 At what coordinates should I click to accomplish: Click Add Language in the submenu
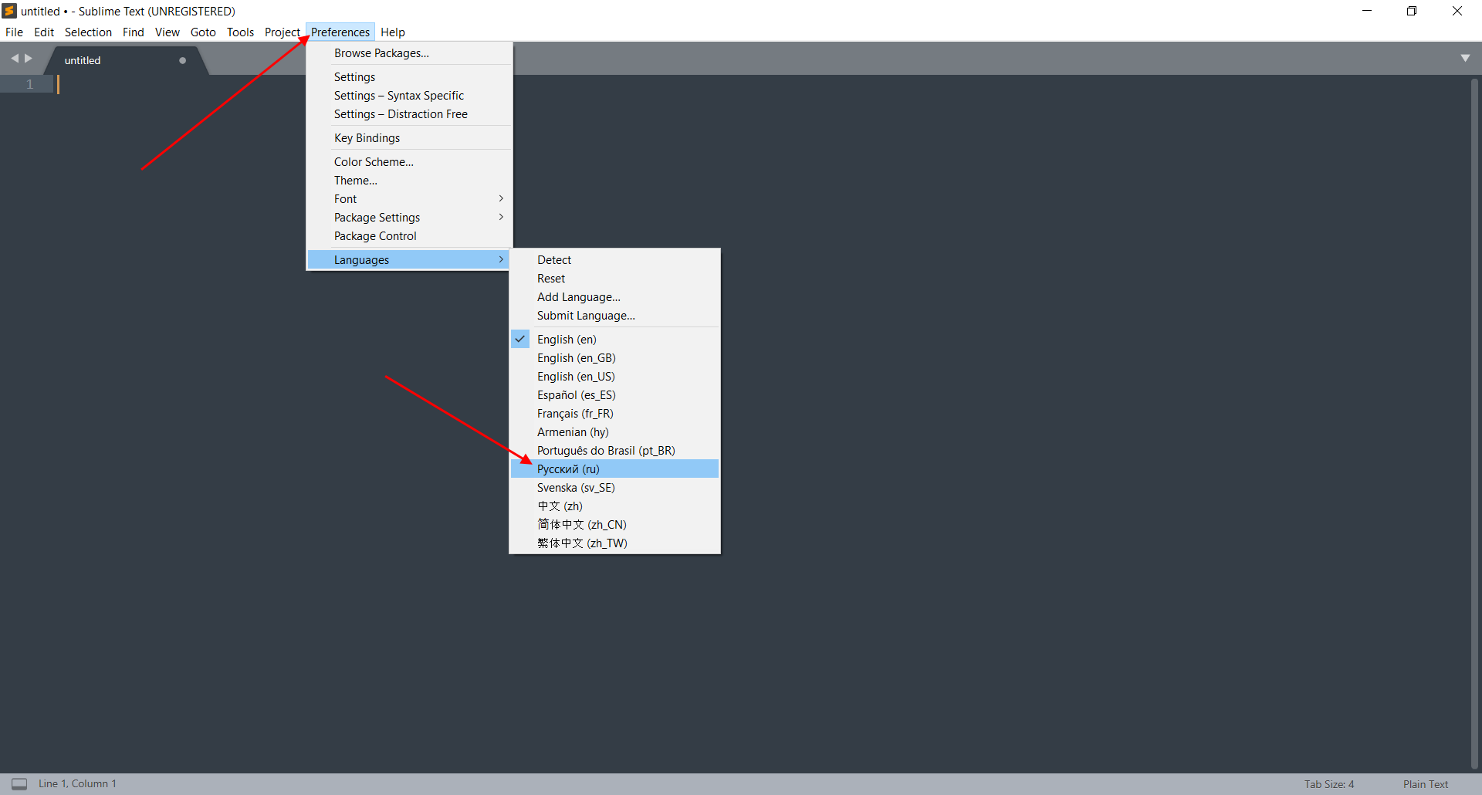(578, 296)
